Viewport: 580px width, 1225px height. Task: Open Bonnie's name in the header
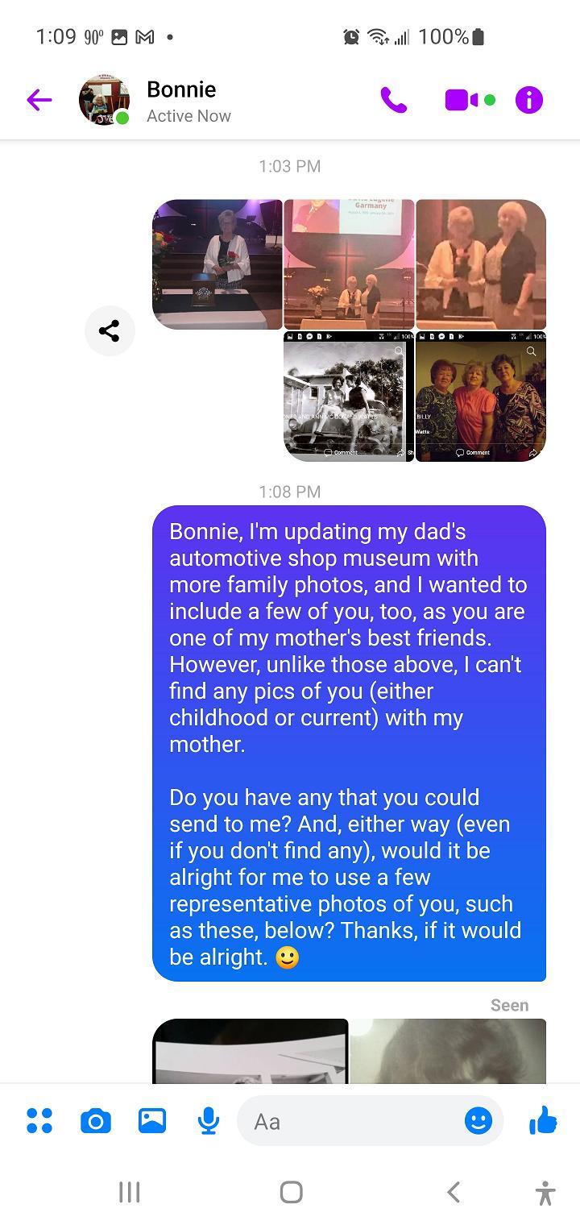point(181,89)
